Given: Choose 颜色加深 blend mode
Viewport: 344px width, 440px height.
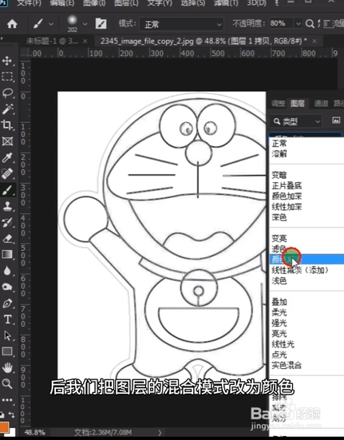Looking at the screenshot, I should click(x=306, y=196).
